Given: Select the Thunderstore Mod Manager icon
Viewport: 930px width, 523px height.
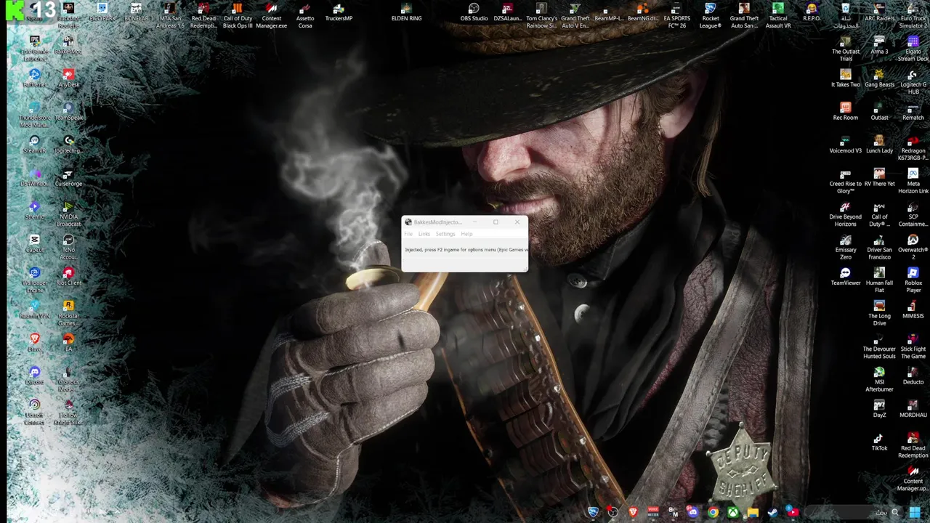Looking at the screenshot, I should 34,114.
